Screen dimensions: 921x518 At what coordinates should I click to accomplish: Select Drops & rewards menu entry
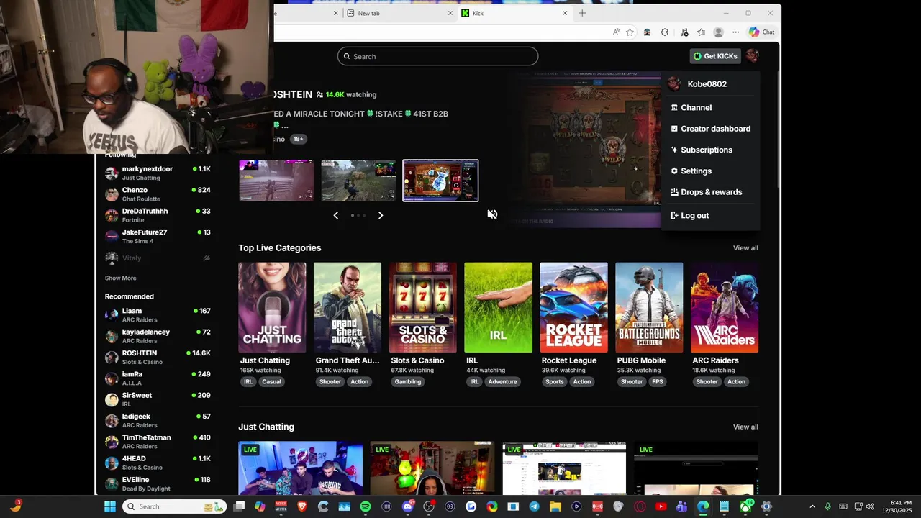(710, 192)
